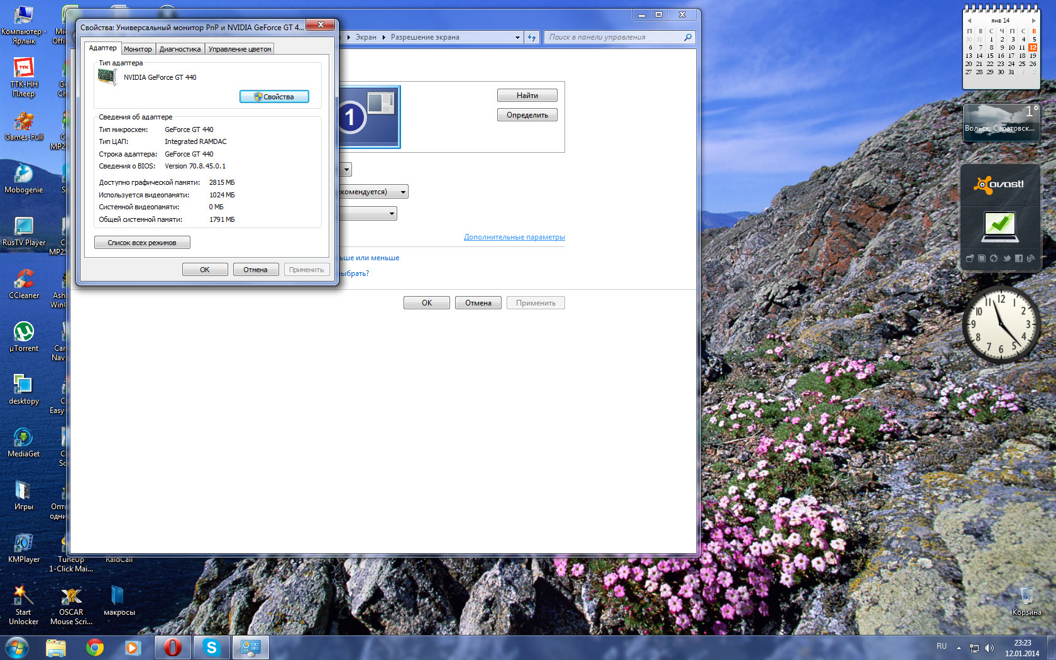Go to next month in calendar gadget
1056x660 pixels.
click(1033, 21)
